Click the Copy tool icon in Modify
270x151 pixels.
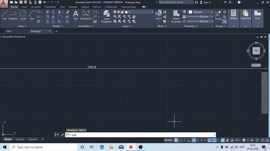point(47,17)
